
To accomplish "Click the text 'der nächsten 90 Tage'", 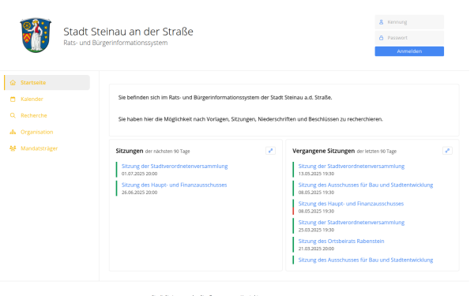I will point(167,152).
